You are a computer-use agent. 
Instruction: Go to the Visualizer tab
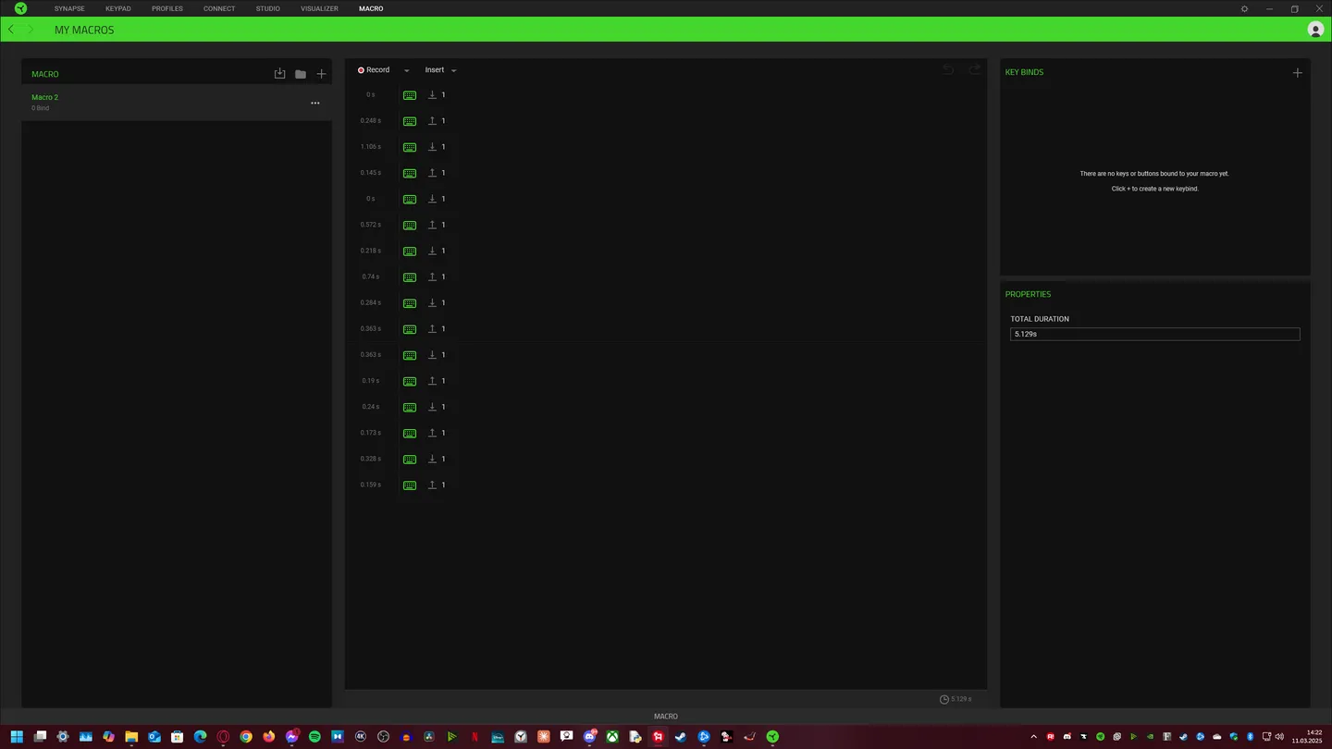[319, 8]
